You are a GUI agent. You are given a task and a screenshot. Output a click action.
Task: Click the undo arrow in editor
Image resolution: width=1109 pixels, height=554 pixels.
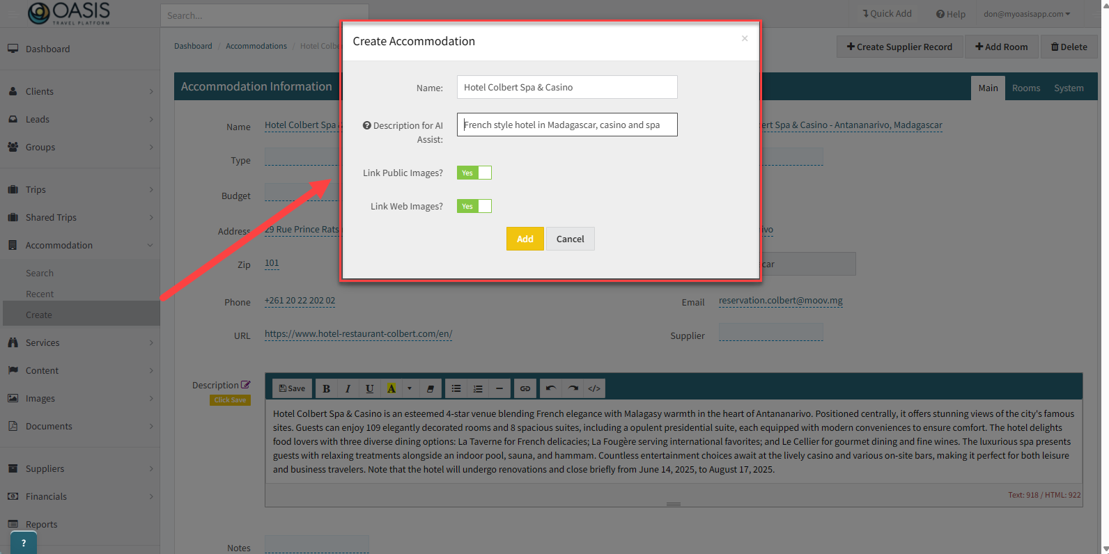tap(551, 388)
